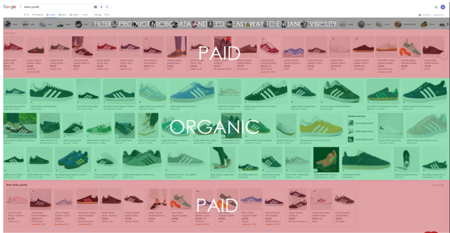
Task: Apply the junior filter chip
Action: click(x=383, y=24)
